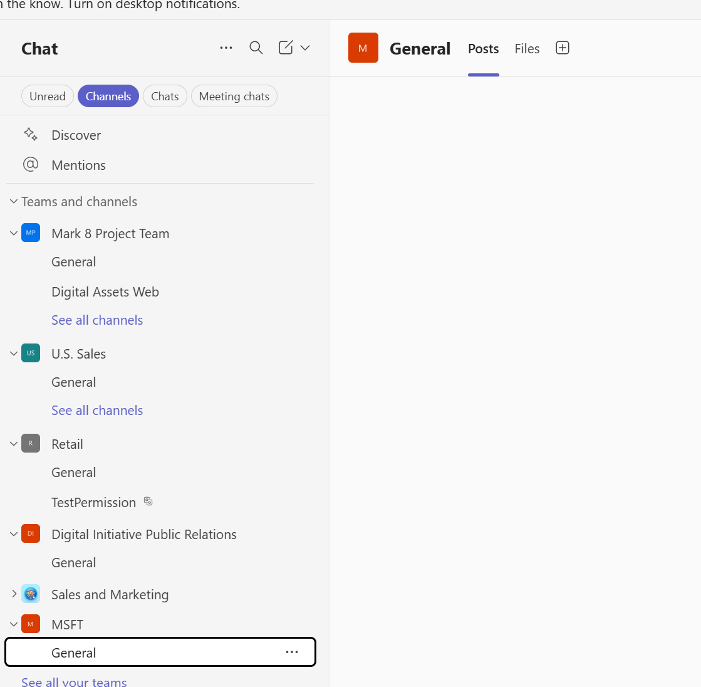
Task: Expand the Sales and Marketing team
Action: coord(14,594)
